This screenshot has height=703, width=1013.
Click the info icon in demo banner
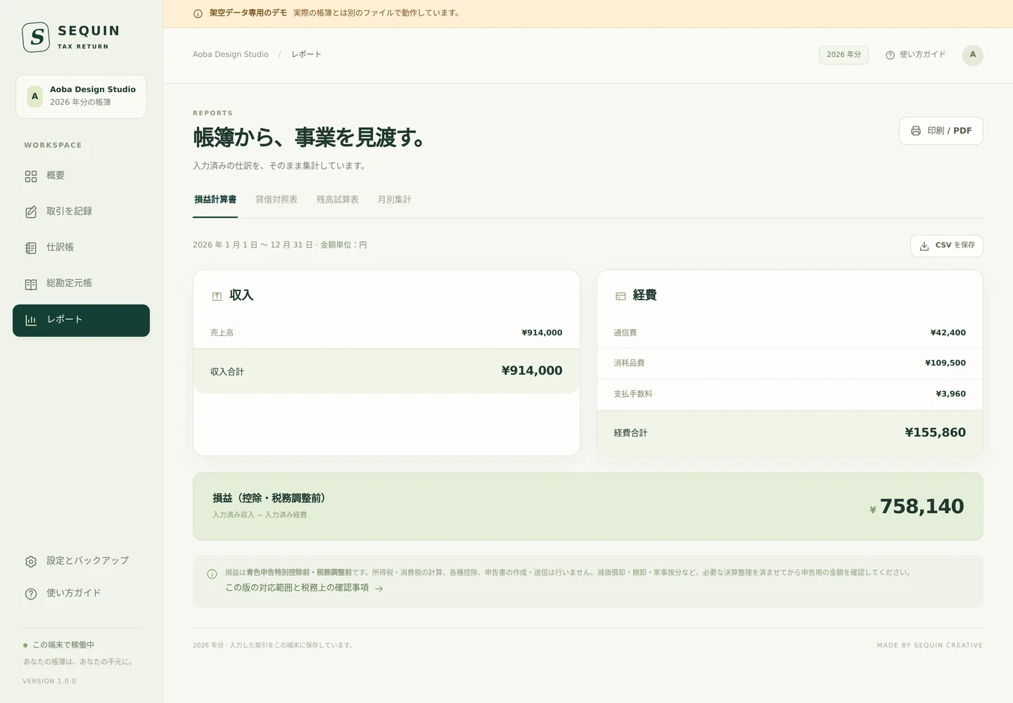(x=198, y=13)
